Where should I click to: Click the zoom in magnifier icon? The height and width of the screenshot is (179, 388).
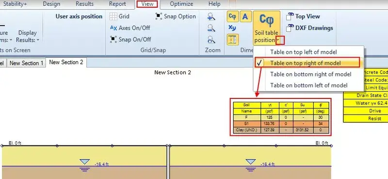click(x=211, y=16)
